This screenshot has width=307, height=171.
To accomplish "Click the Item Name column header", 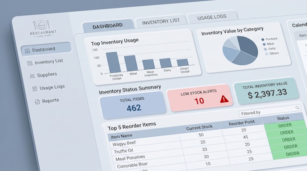I will click(121, 136).
